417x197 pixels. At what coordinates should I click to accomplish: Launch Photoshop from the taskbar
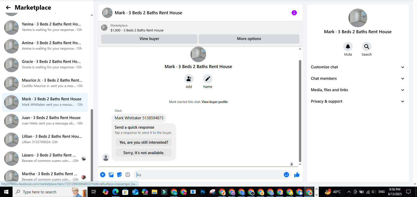tap(203, 192)
